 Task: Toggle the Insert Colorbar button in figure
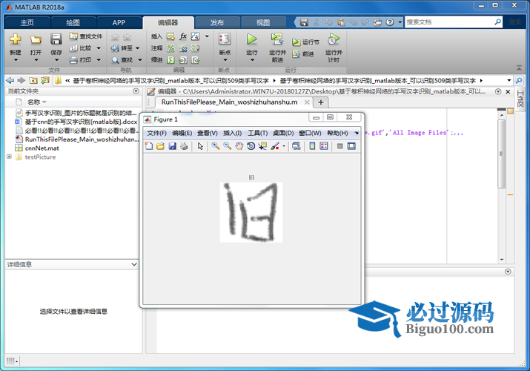pos(312,146)
